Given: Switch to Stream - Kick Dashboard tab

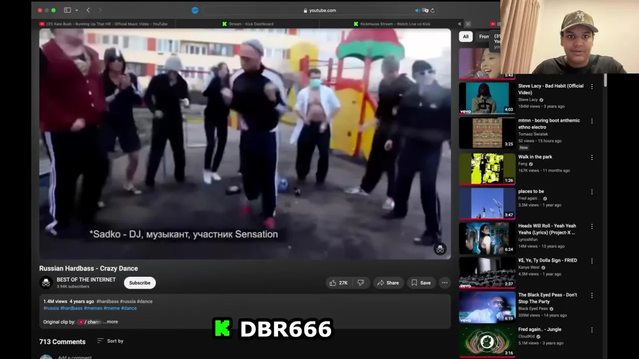Looking at the screenshot, I should (248, 23).
